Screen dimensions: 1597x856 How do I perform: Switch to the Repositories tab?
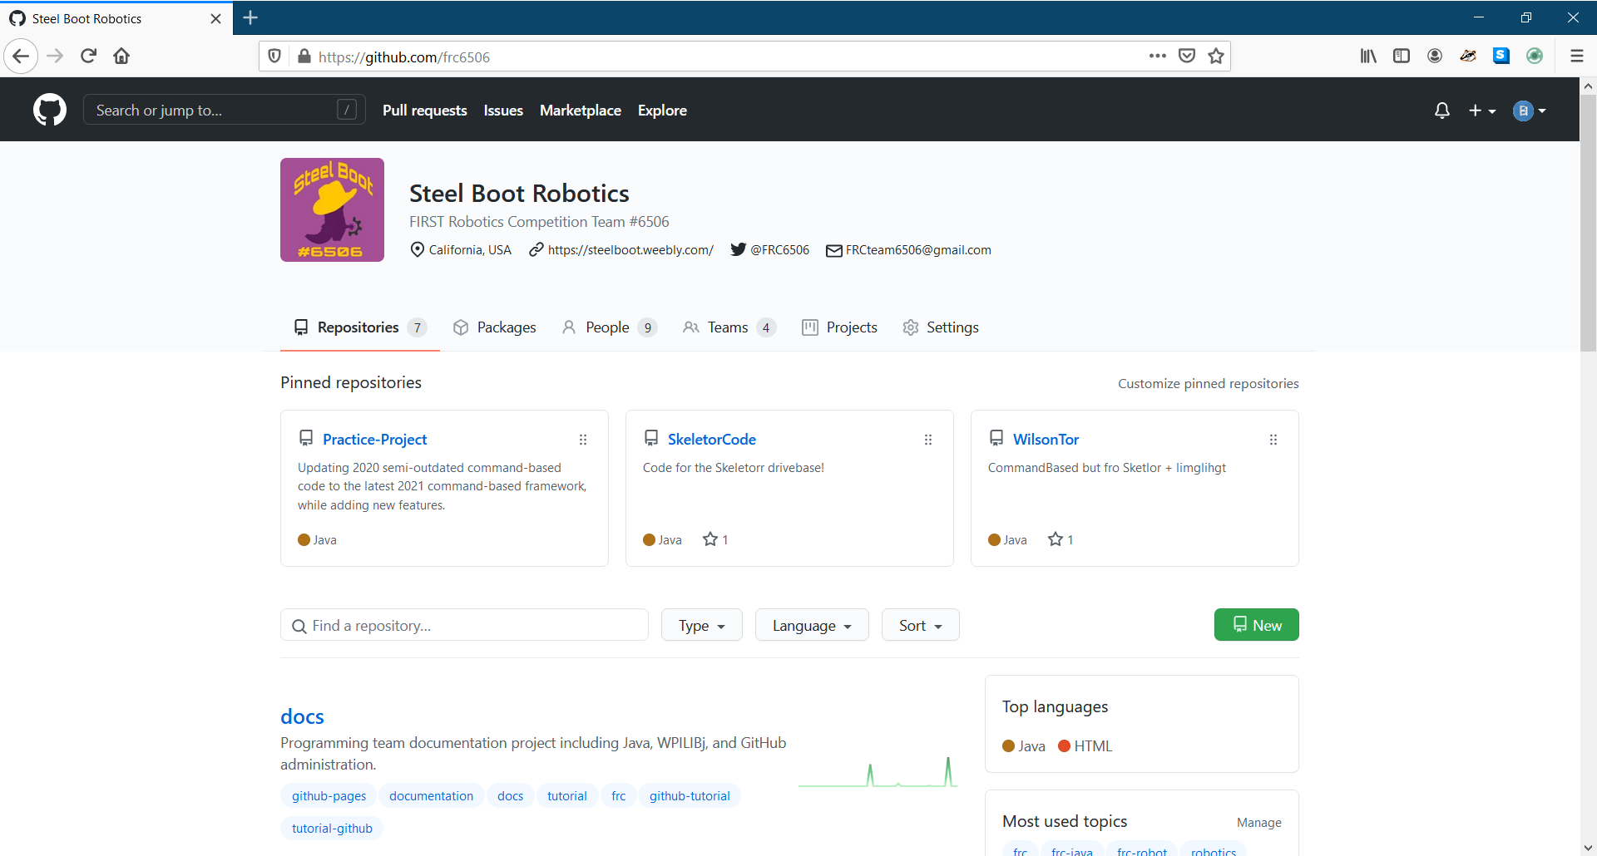tap(359, 327)
